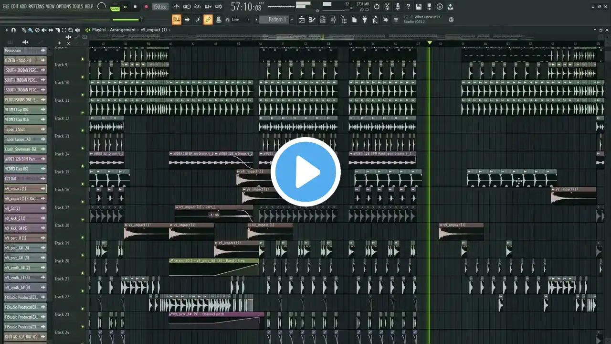611x344 pixels.
Task: Open the EDIT menu
Action: pyautogui.click(x=15, y=7)
